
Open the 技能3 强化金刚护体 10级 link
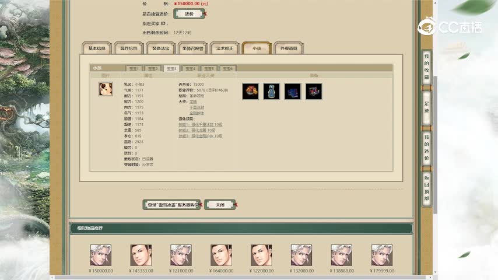(x=201, y=136)
